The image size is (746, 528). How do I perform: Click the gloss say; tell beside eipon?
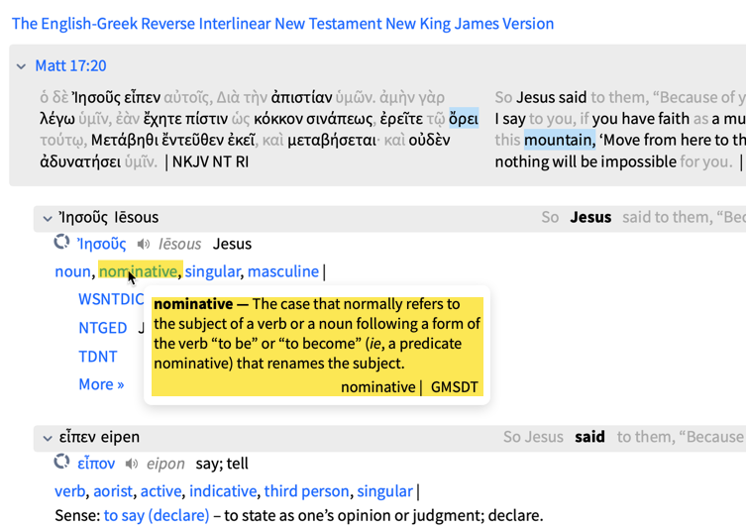(222, 464)
